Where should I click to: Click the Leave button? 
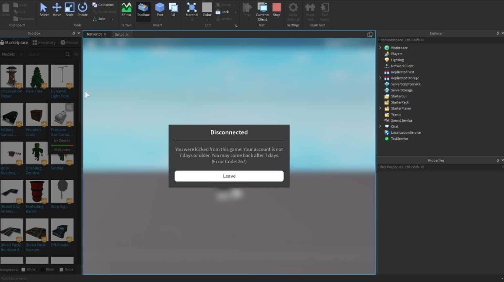229,176
